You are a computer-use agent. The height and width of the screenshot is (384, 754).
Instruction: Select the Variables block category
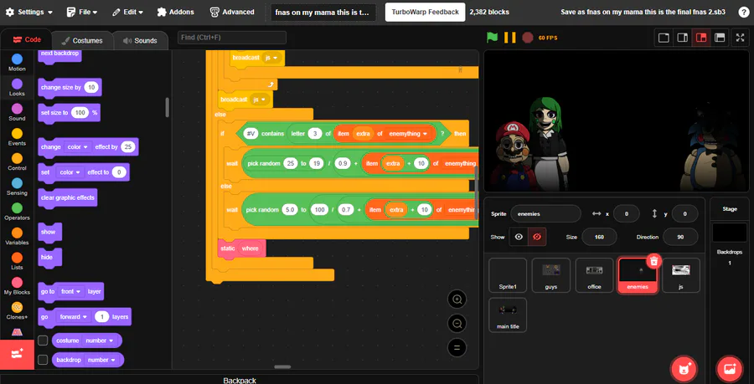(17, 237)
